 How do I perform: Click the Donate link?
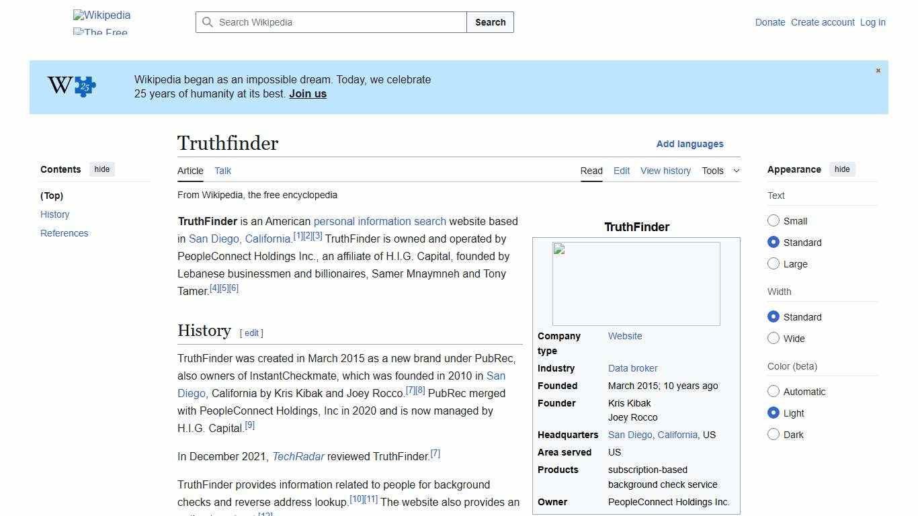click(x=770, y=22)
